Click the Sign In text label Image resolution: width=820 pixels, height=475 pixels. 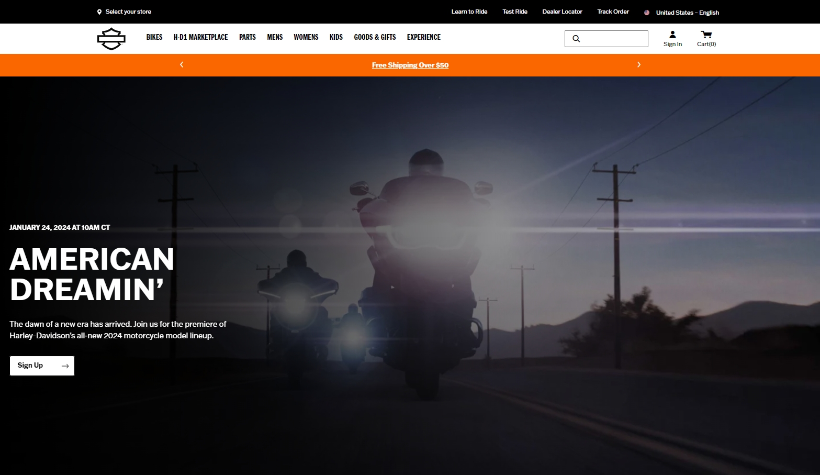[x=672, y=44]
